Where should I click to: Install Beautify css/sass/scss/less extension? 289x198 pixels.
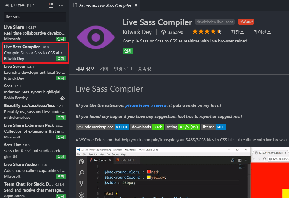[x=61, y=118]
